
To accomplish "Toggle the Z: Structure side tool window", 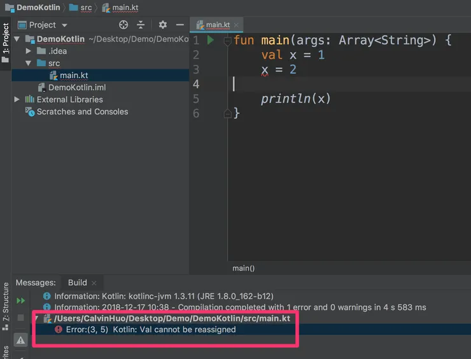I will point(6,301).
